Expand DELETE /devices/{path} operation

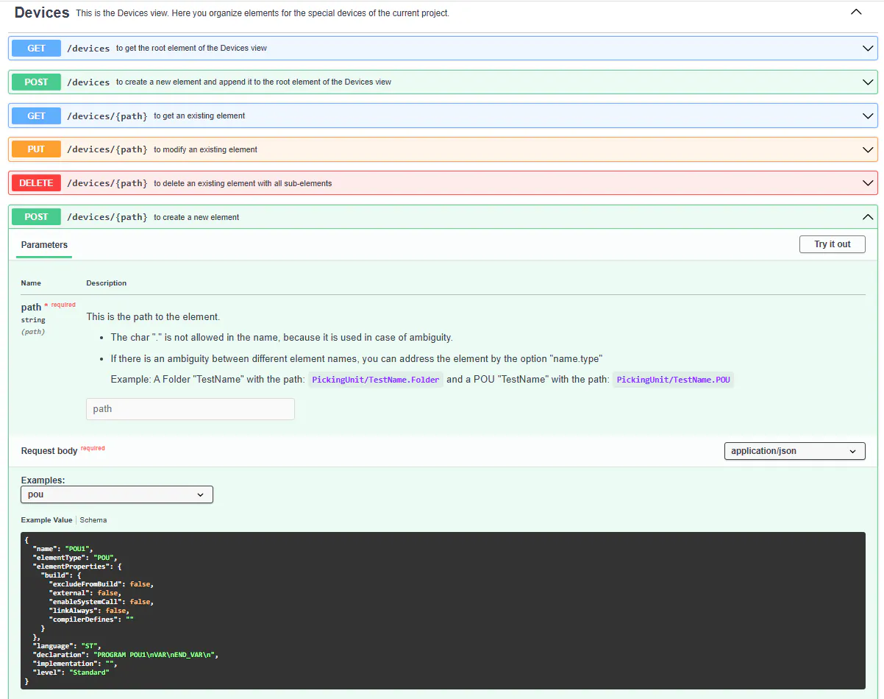point(868,183)
